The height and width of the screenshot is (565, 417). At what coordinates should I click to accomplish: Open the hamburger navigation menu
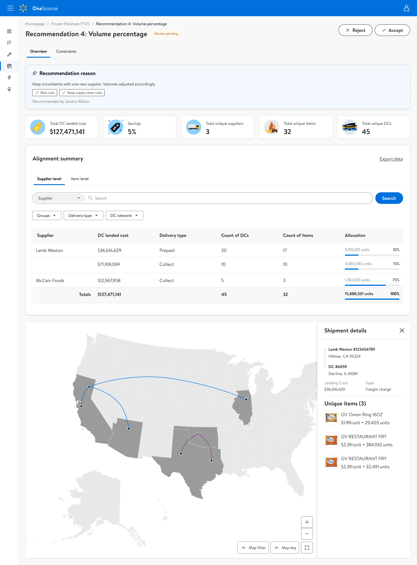click(10, 8)
